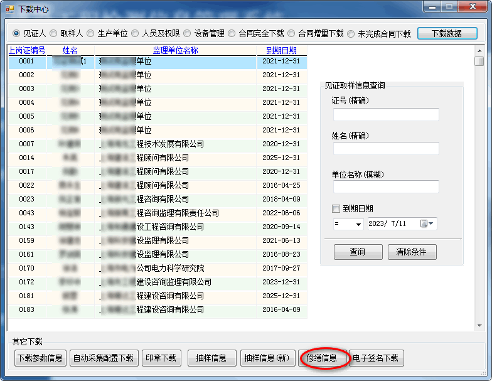Select row with certificate number 0006
The height and width of the screenshot is (381, 492).
point(158,131)
